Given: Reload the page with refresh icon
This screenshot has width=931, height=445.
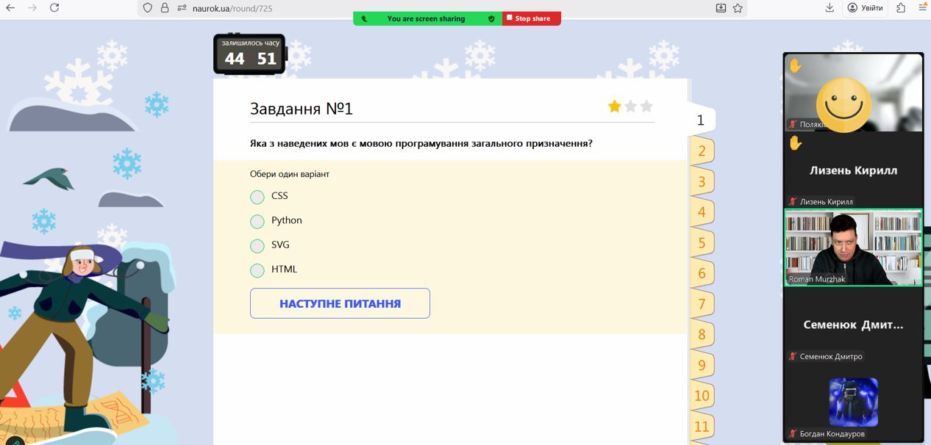Looking at the screenshot, I should pos(54,8).
